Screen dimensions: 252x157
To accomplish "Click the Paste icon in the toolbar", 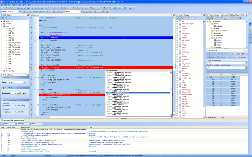I will (65, 8).
